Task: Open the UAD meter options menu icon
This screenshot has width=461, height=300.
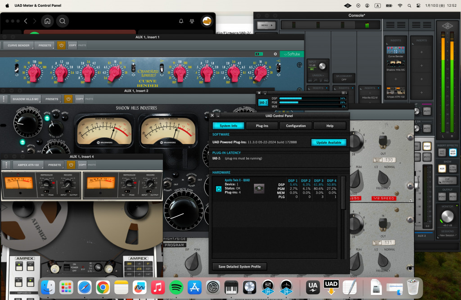Action: pyautogui.click(x=344, y=92)
